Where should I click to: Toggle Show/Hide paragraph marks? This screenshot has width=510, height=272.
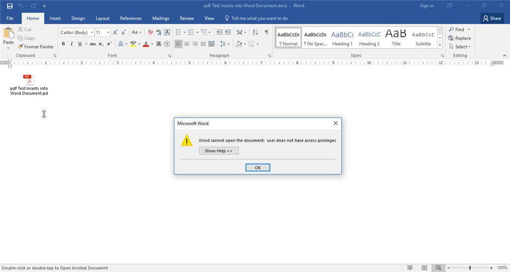(x=267, y=32)
